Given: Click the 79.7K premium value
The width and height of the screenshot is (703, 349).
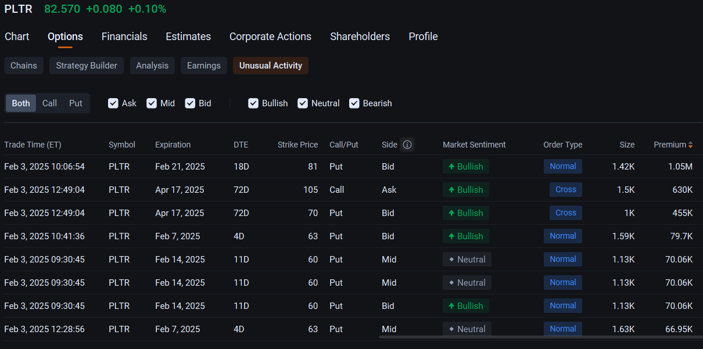Looking at the screenshot, I should point(682,236).
